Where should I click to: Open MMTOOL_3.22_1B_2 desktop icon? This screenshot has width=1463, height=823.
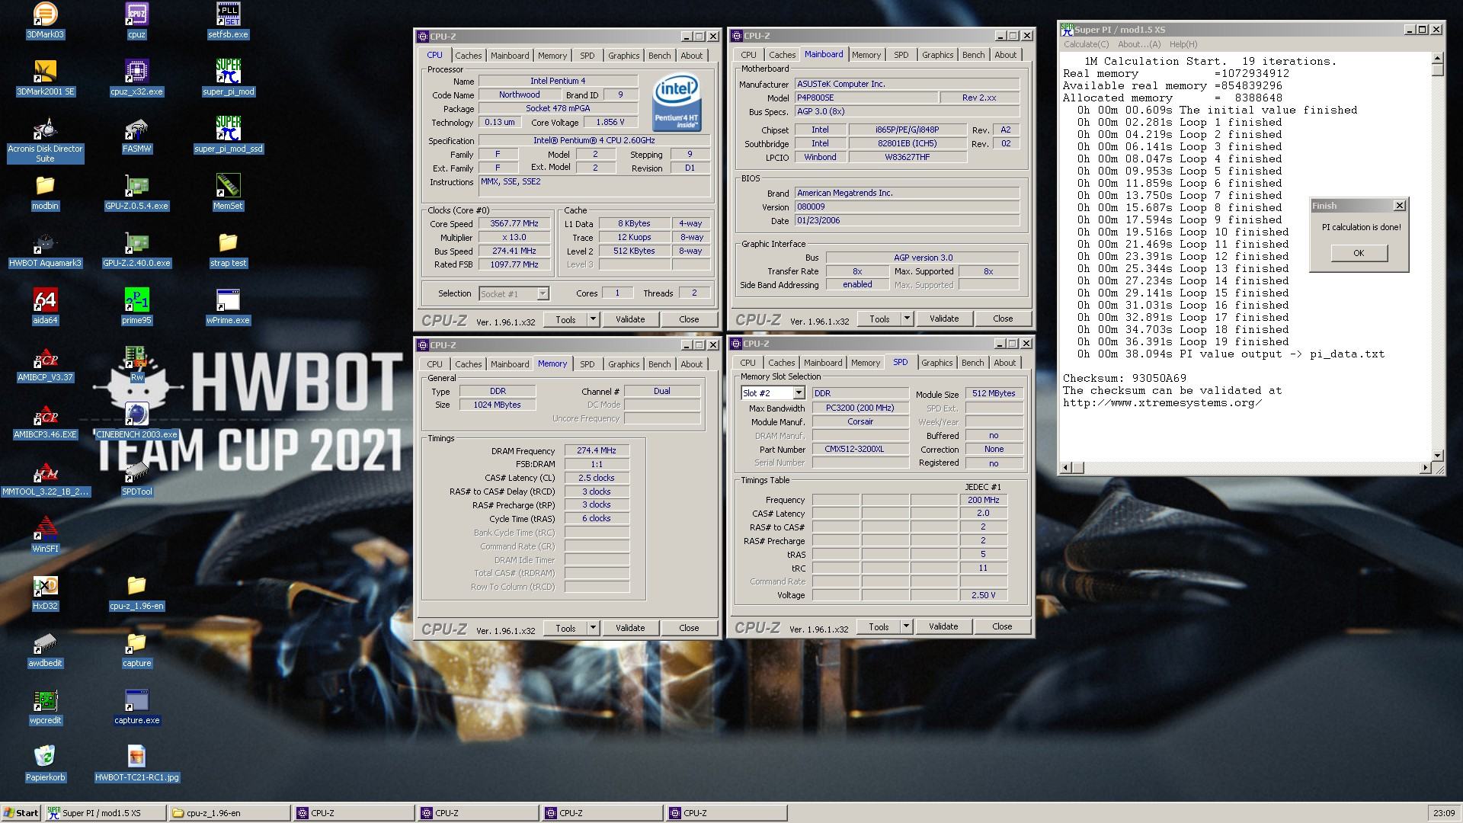tap(45, 478)
